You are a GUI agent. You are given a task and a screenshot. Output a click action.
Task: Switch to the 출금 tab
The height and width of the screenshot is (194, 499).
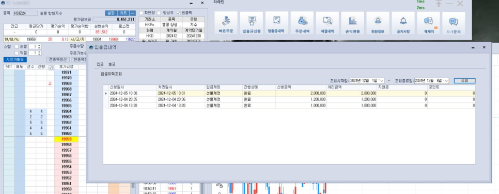pyautogui.click(x=112, y=64)
